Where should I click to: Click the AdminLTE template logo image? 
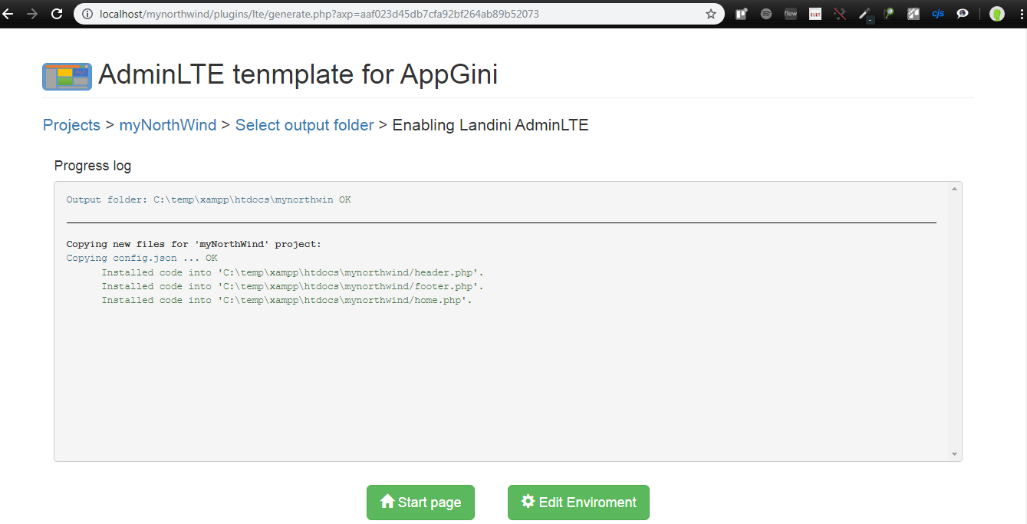[x=67, y=77]
